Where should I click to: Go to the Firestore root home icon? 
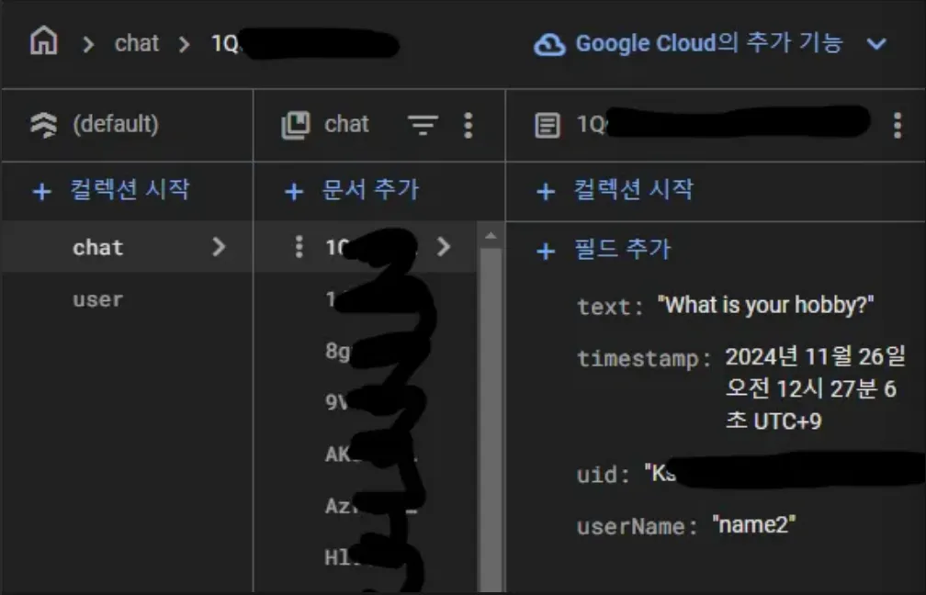(44, 41)
